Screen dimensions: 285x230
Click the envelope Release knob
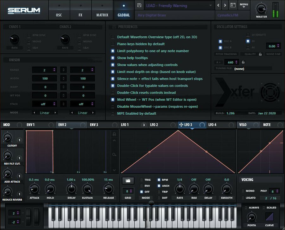(109, 189)
